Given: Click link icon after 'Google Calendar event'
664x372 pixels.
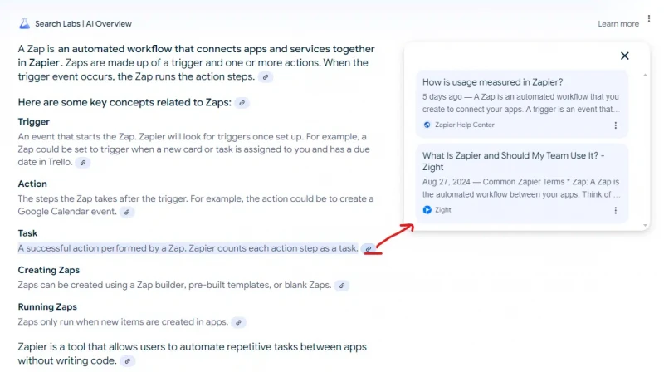Looking at the screenshot, I should click(x=127, y=212).
